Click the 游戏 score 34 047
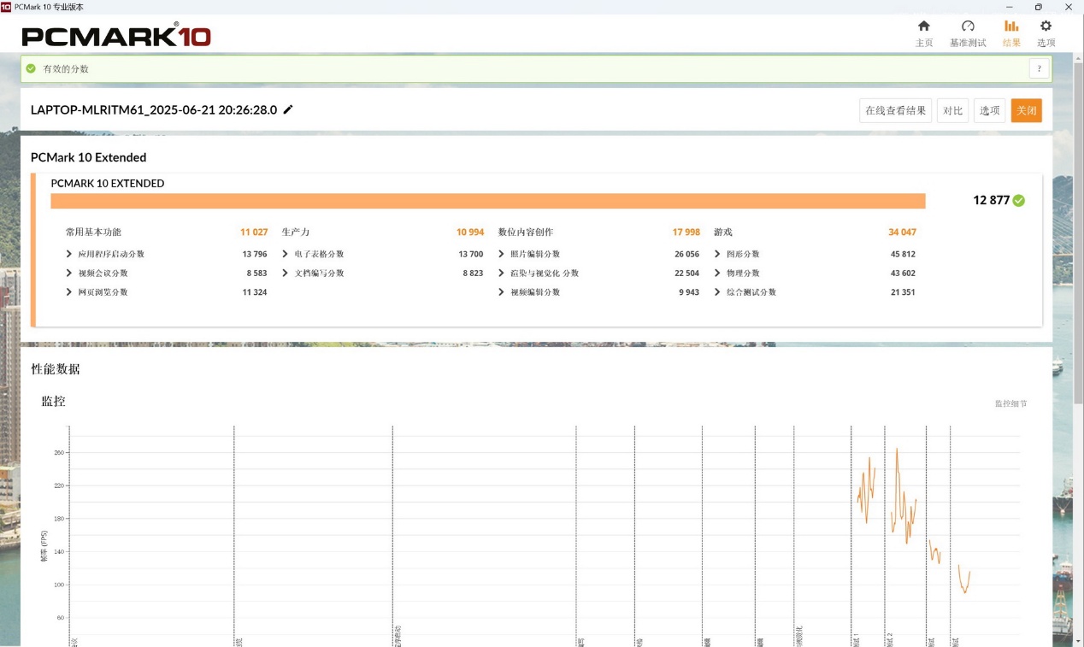This screenshot has height=647, width=1084. [903, 232]
